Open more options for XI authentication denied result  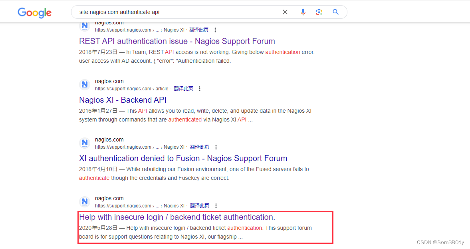(216, 147)
